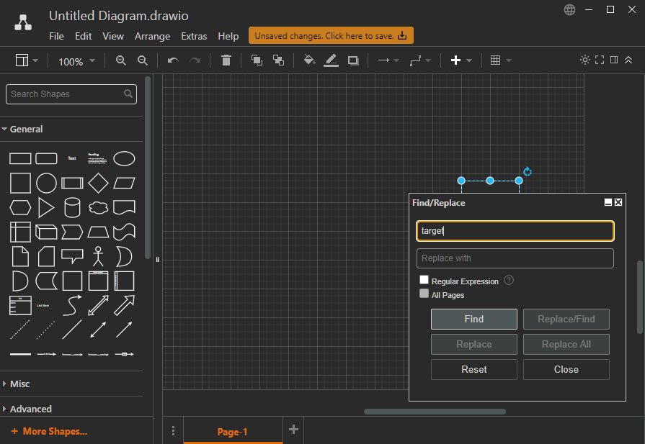Select the Cylinder shape
This screenshot has height=444, width=645.
click(72, 207)
